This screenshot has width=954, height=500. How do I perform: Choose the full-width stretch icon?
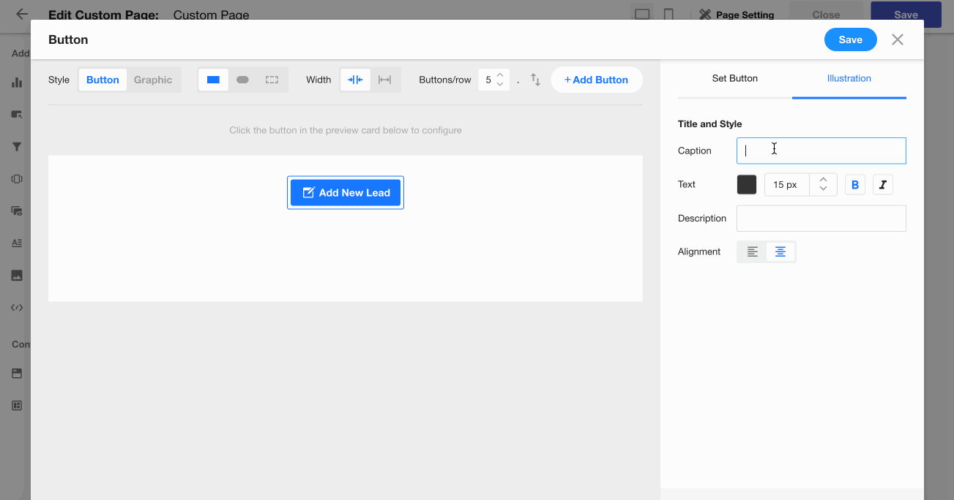384,80
